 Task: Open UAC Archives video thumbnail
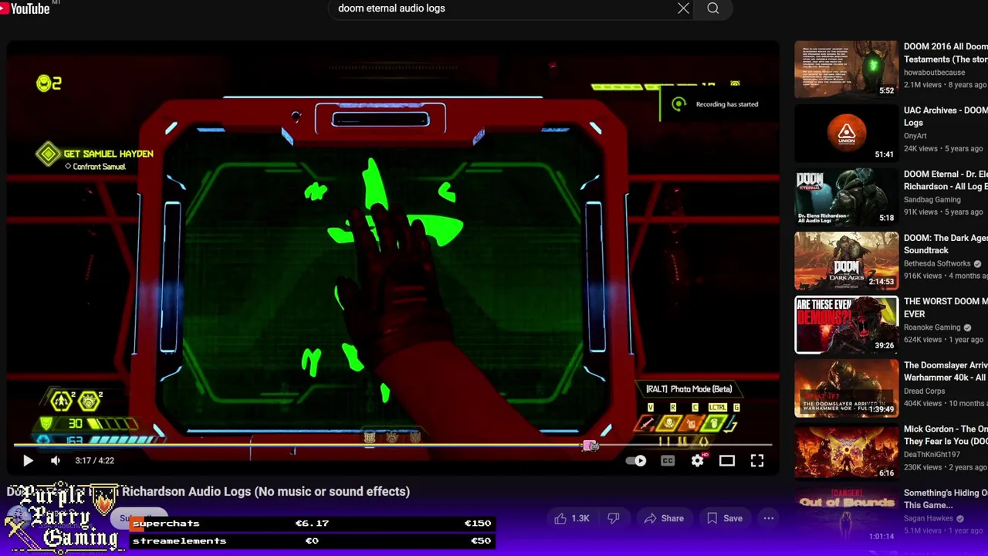pyautogui.click(x=846, y=133)
